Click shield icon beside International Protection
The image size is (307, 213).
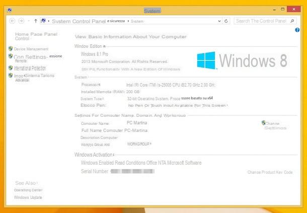click(x=11, y=68)
